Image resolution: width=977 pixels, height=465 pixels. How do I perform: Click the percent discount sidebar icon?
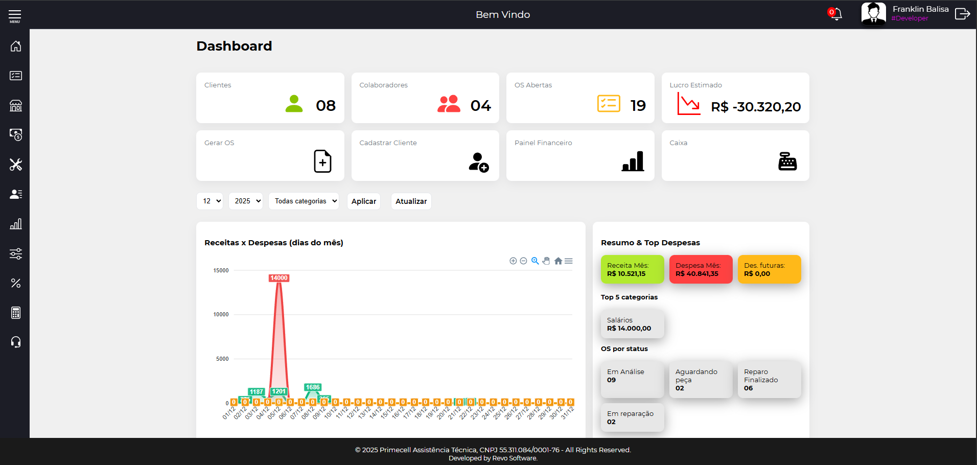pos(16,283)
